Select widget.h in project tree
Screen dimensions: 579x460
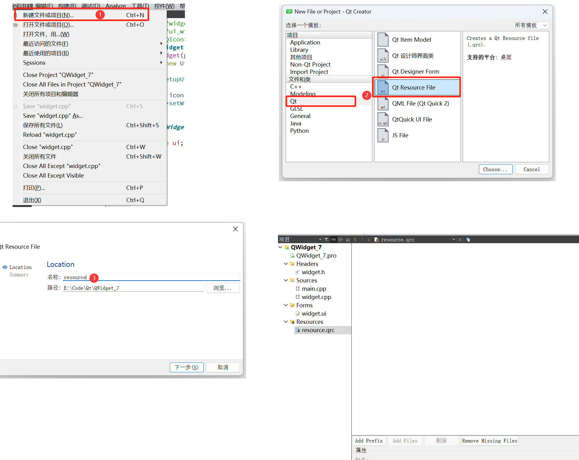(313, 272)
